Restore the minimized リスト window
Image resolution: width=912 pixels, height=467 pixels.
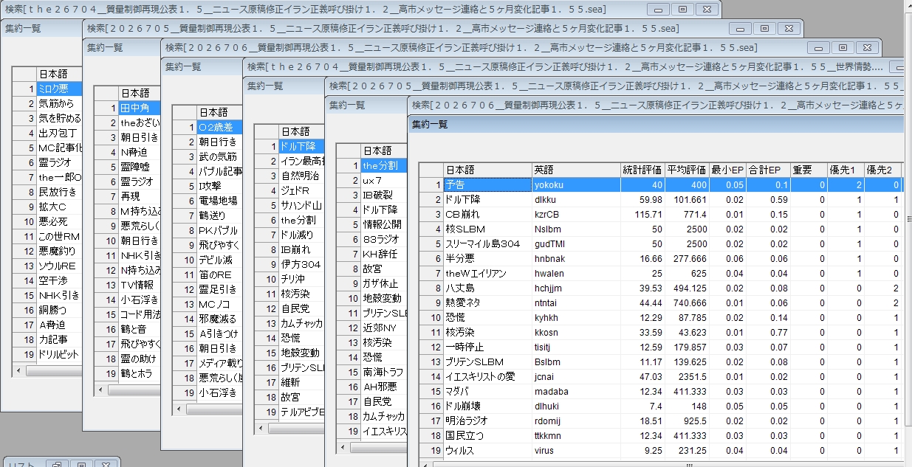[x=56, y=464]
